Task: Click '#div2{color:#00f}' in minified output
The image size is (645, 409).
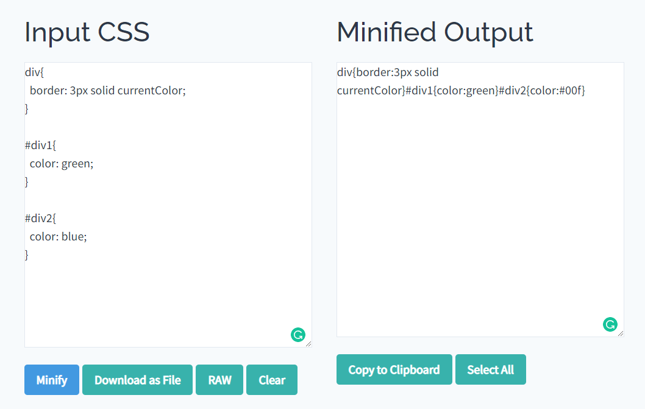Action: pyautogui.click(x=542, y=90)
